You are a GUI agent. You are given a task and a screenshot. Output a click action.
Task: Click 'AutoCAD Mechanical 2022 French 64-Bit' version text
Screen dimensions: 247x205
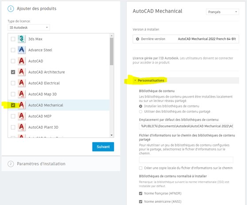tap(207, 39)
